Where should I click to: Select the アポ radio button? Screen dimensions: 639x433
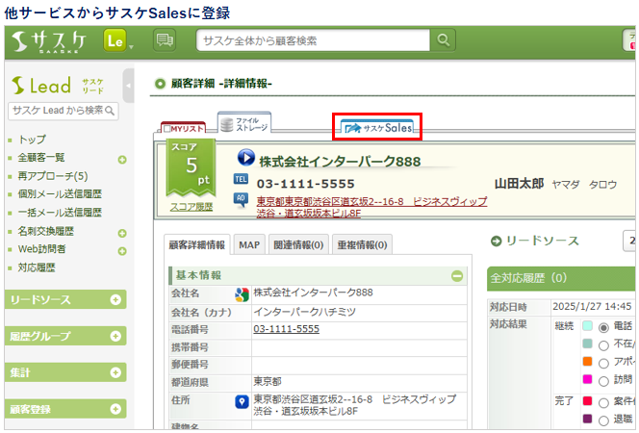click(x=603, y=363)
